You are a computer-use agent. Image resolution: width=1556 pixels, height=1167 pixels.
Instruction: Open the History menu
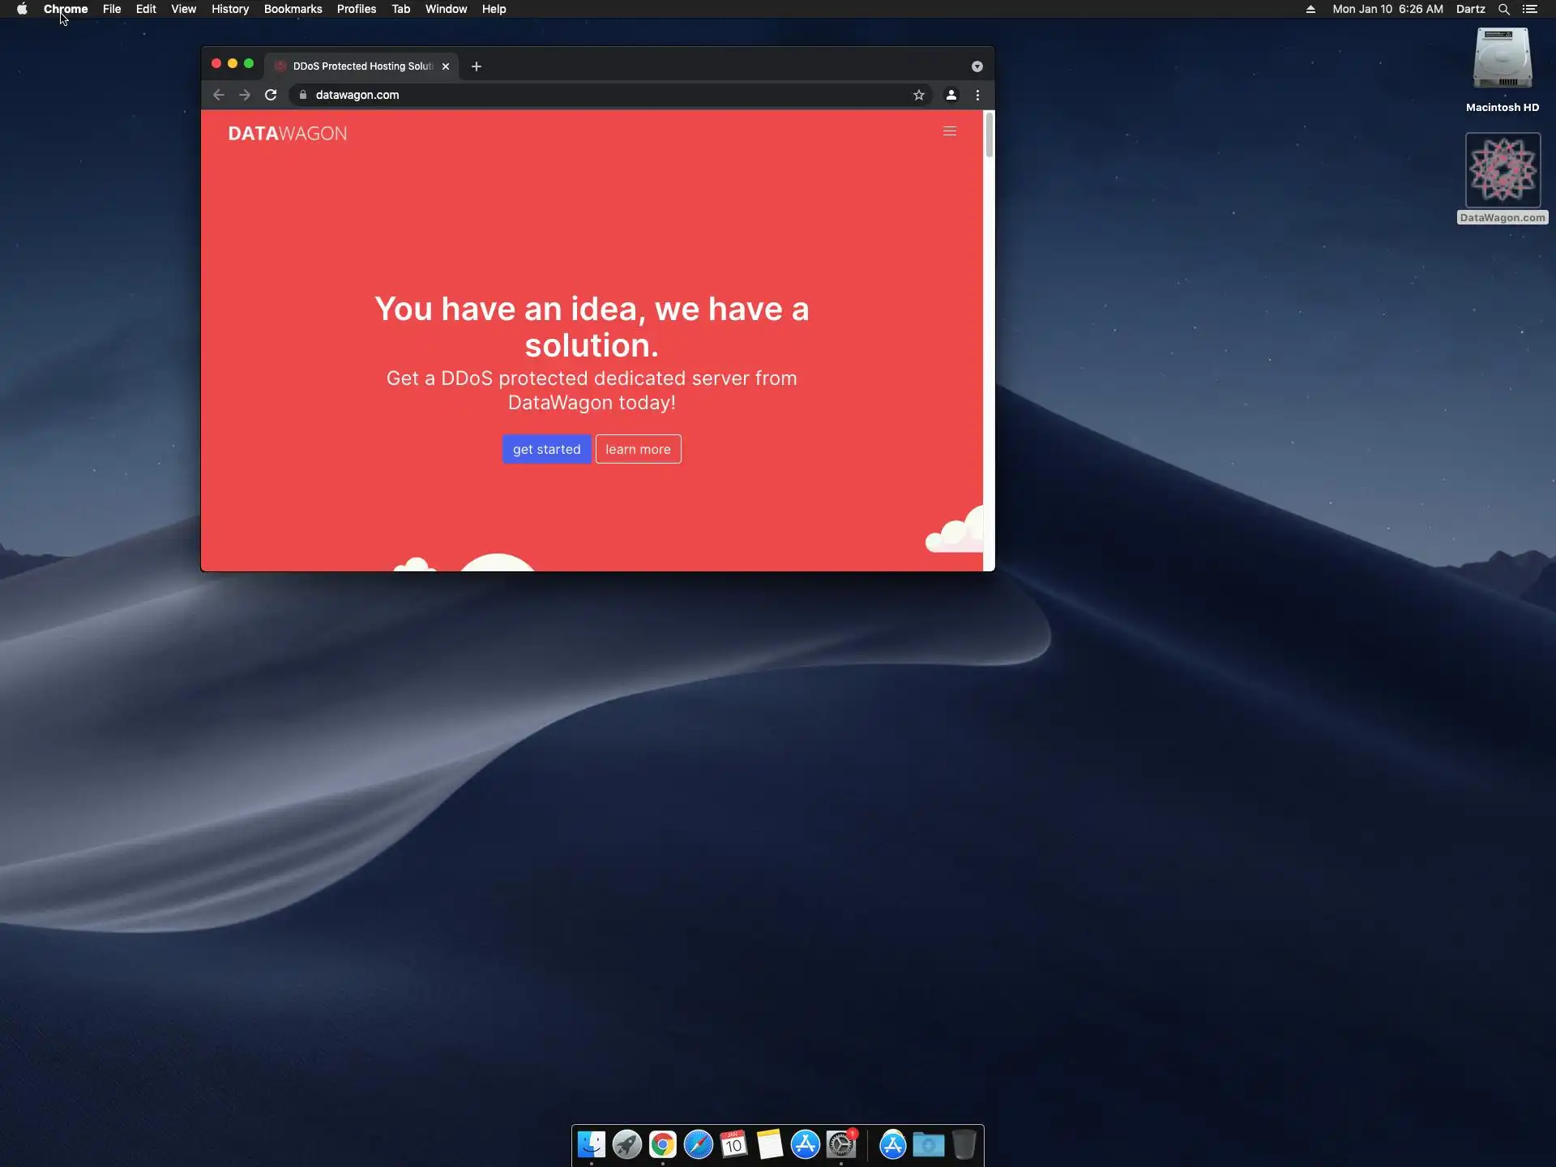click(x=229, y=9)
